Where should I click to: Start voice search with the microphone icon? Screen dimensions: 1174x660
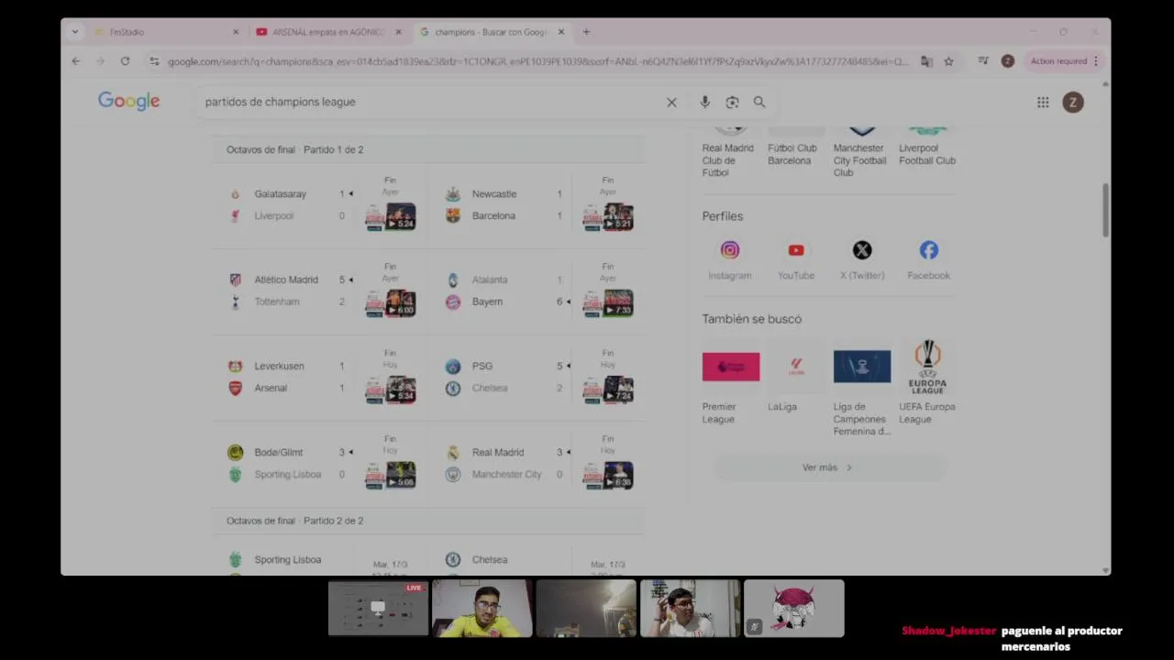pyautogui.click(x=704, y=103)
